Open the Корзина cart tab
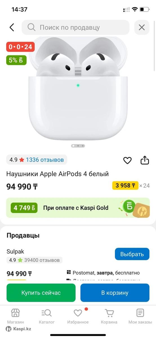The image size is (156, 339). 109,316
